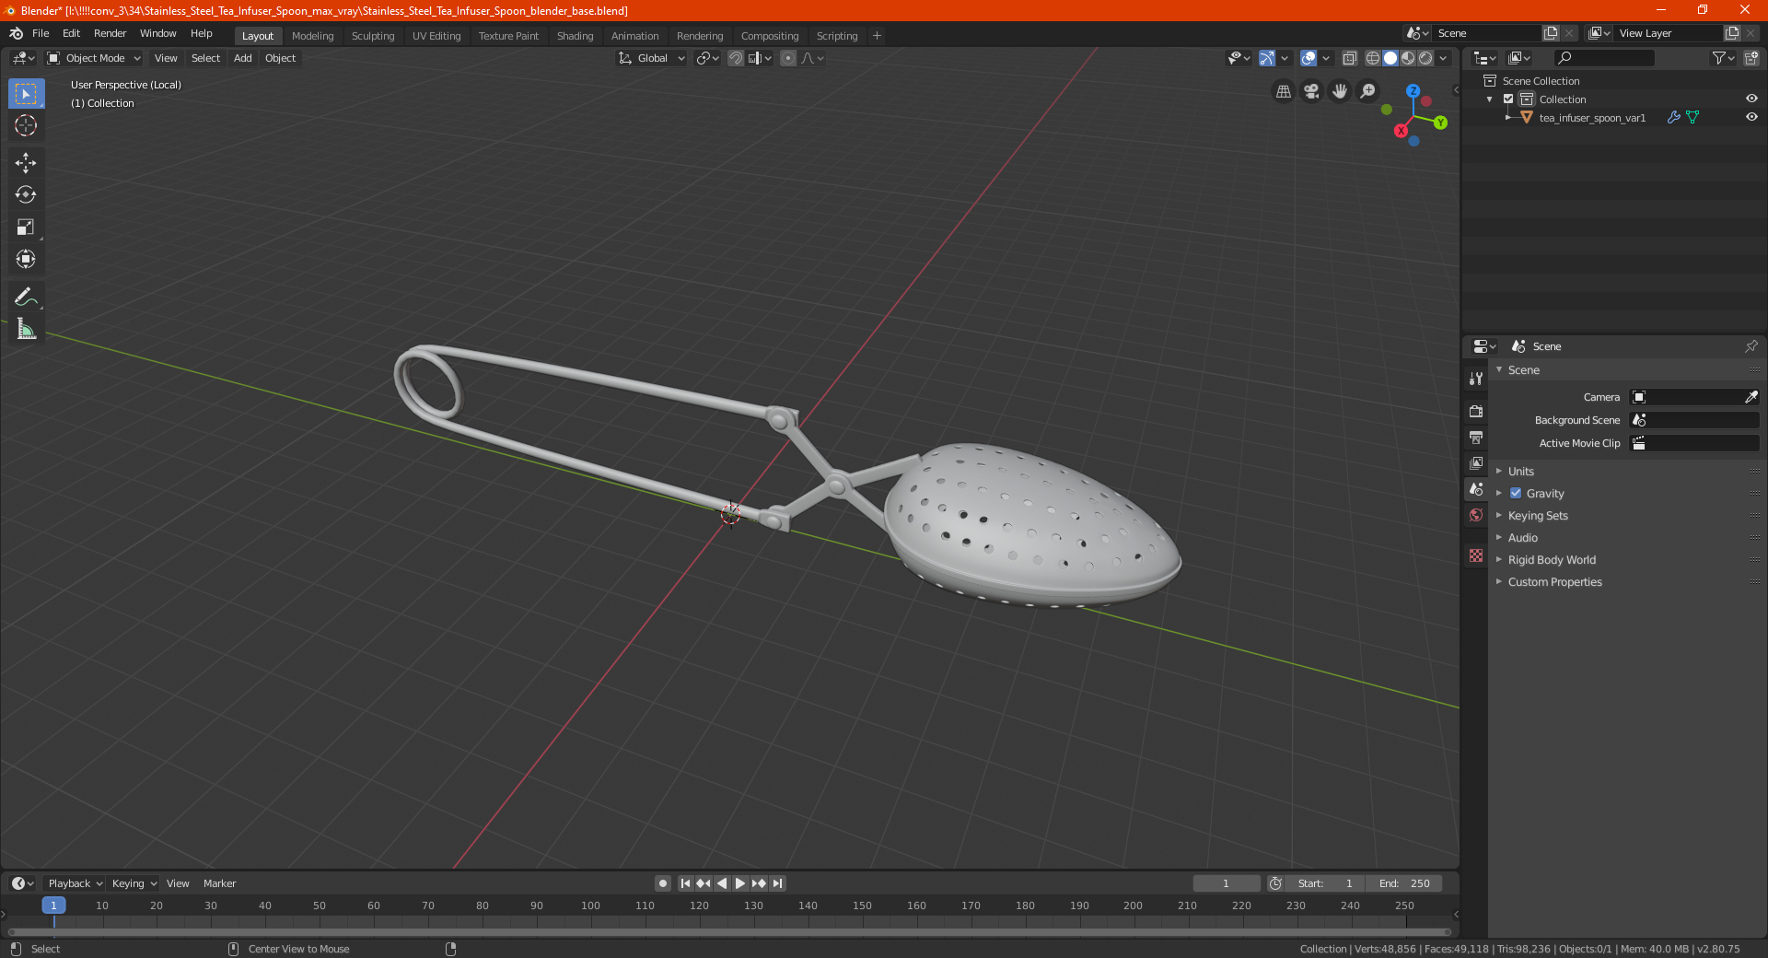Click the Camera eyedropper icon

(x=1751, y=397)
